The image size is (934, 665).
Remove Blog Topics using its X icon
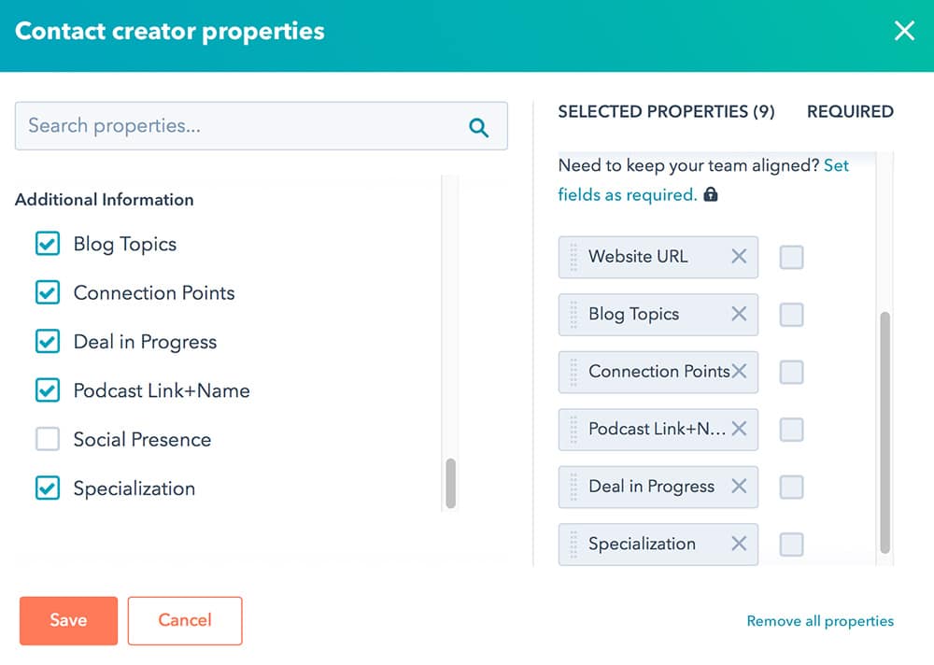[x=739, y=315]
